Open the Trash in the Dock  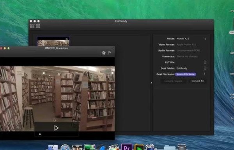point(182,147)
